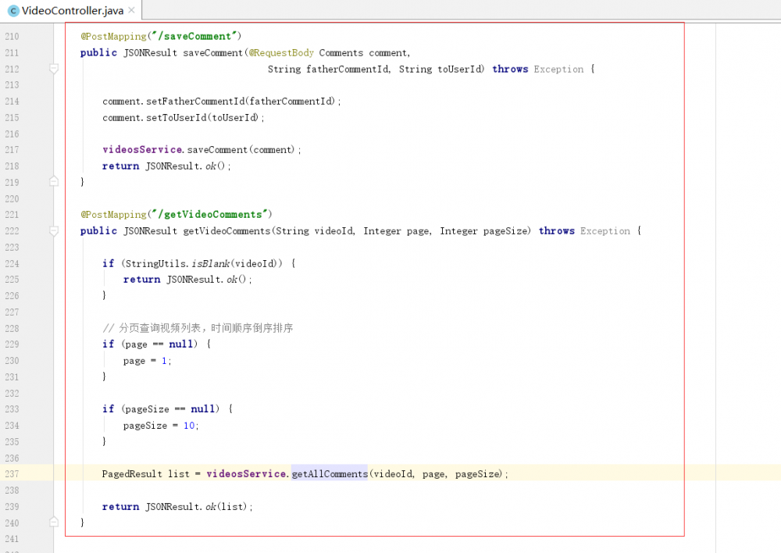Image resolution: width=781 pixels, height=553 pixels.
Task: Click "return JSONResult.ok(list);" on line 239
Action: [x=177, y=507]
